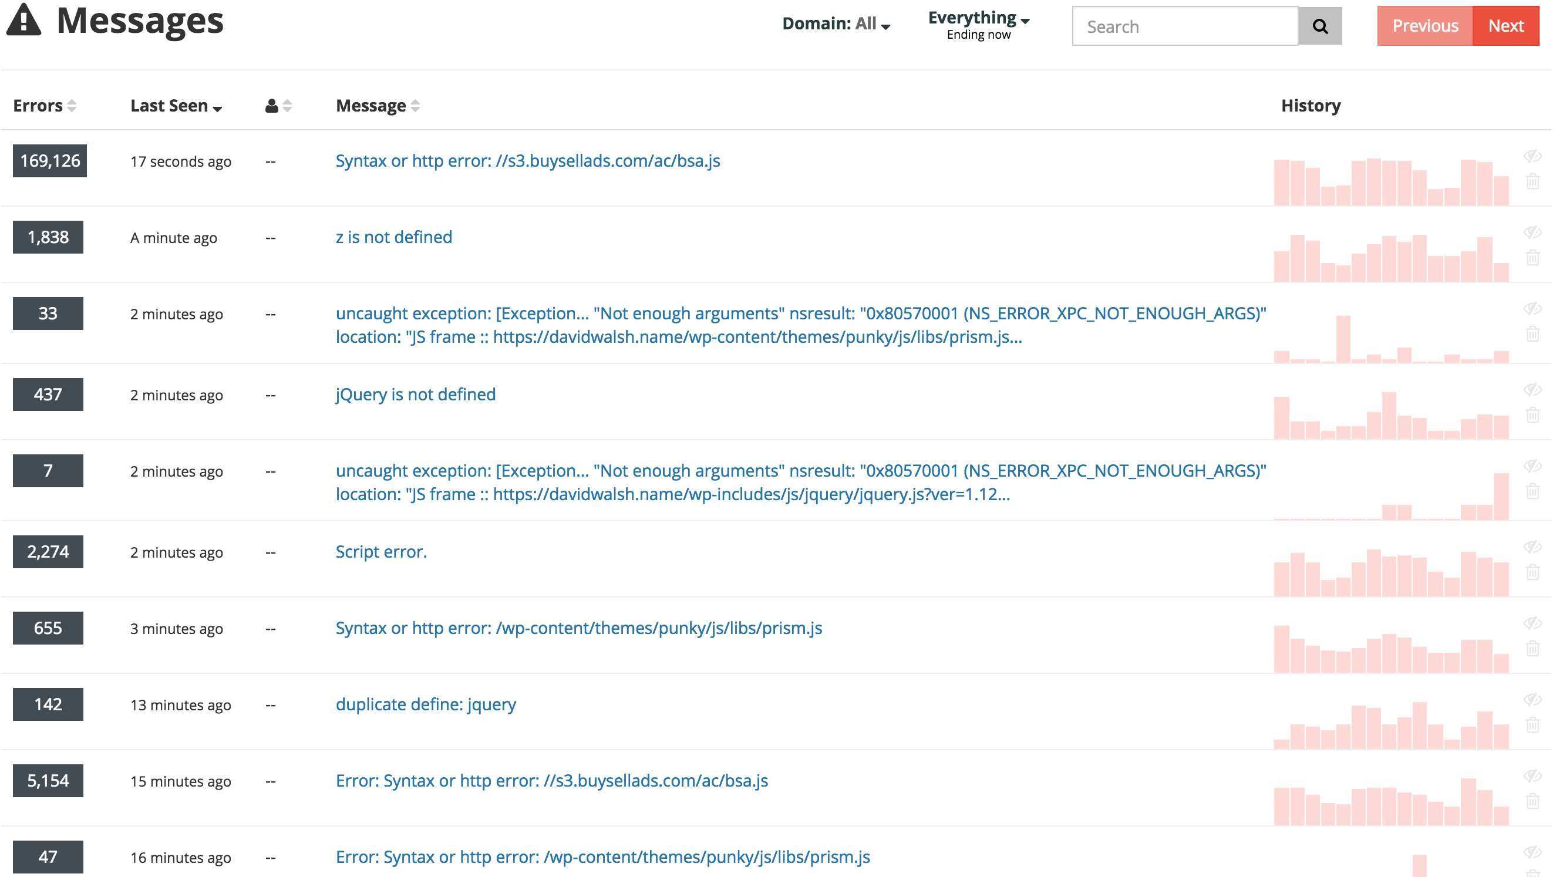Screen dimensions: 1556x877
Task: Open prism.js uncaught exception message
Action: click(801, 325)
